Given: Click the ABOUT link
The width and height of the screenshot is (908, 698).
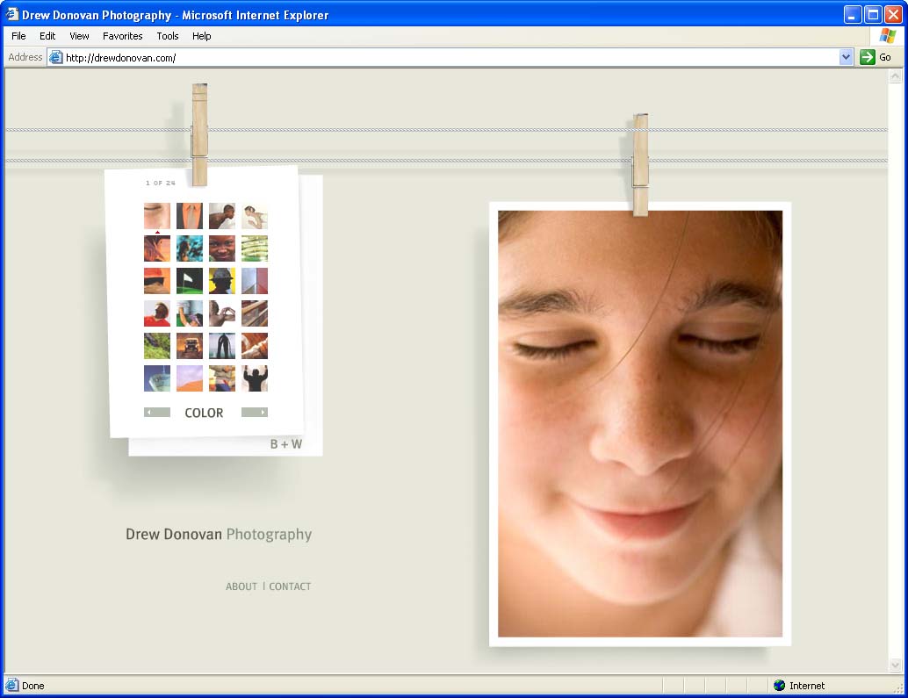Looking at the screenshot, I should [241, 586].
